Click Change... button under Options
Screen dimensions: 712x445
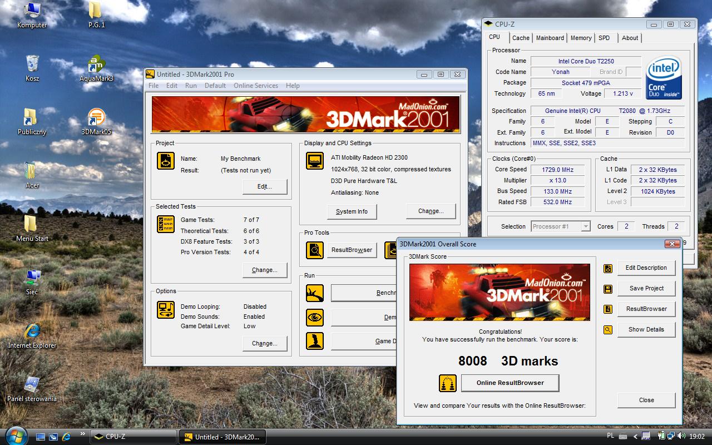coord(265,343)
